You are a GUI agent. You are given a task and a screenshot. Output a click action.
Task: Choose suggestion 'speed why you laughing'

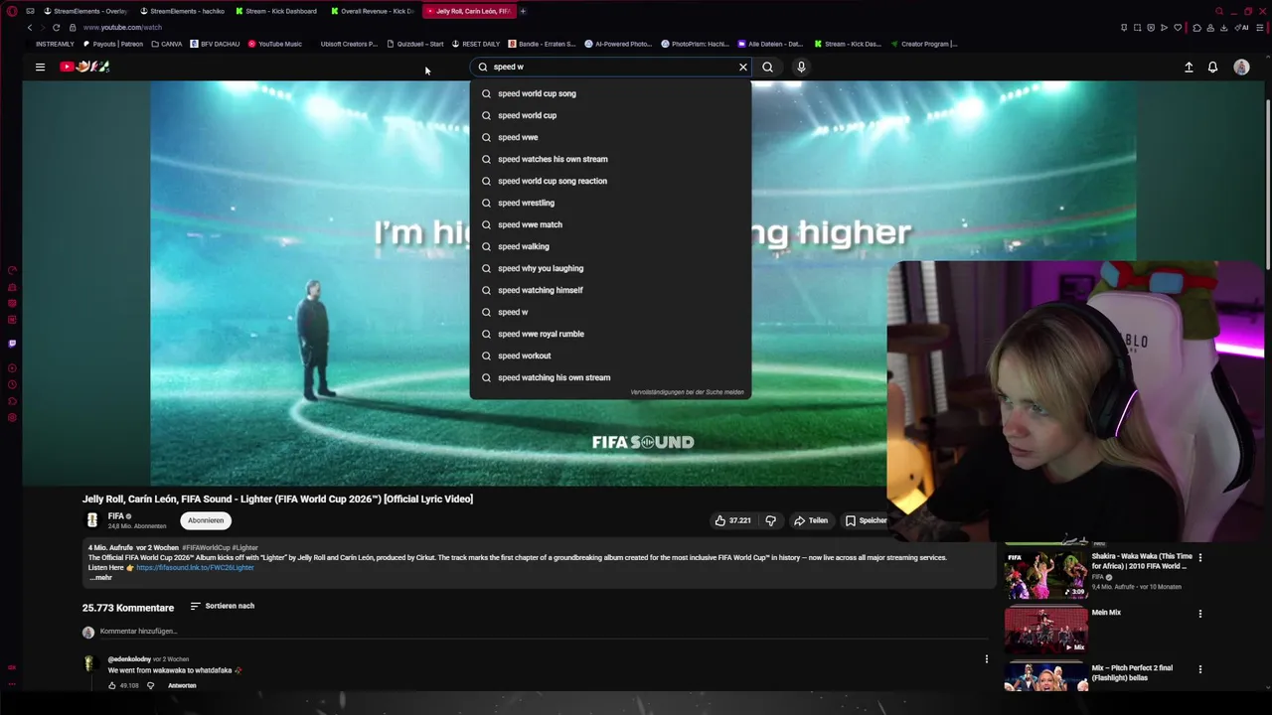(x=610, y=268)
